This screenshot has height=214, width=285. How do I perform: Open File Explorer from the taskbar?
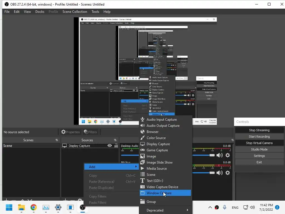point(21,207)
